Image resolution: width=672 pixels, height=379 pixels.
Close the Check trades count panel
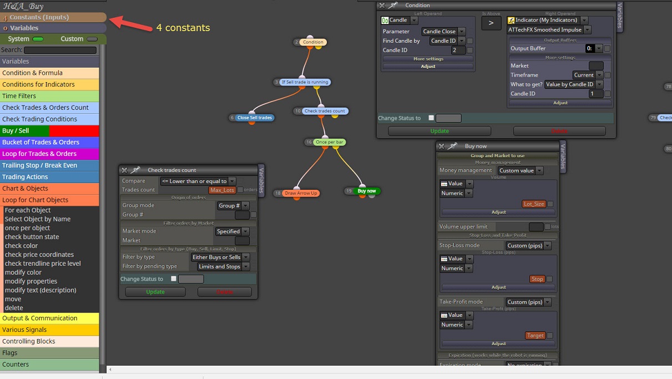pyautogui.click(x=124, y=170)
